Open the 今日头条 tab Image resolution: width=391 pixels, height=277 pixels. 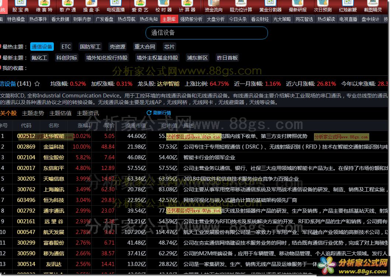pyautogui.click(x=238, y=19)
